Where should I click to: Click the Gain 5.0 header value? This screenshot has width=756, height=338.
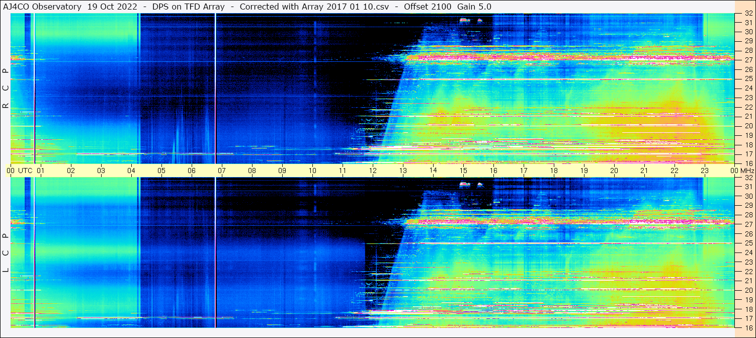[474, 7]
